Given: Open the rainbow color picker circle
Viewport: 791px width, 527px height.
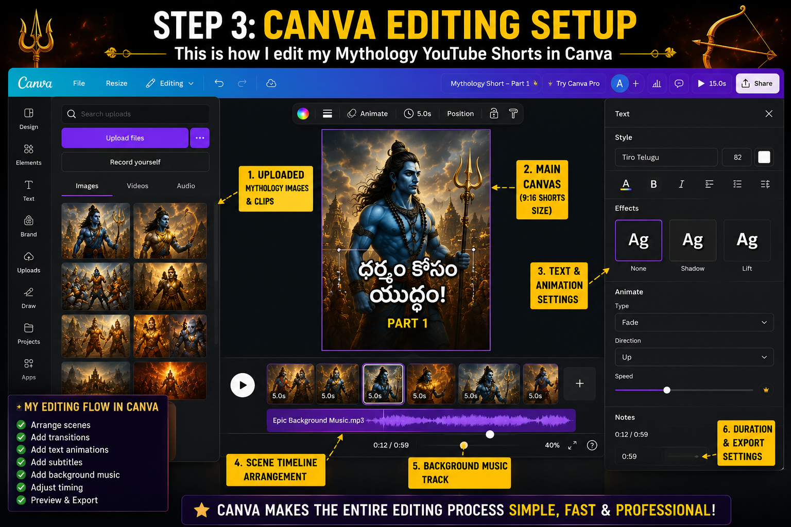Looking at the screenshot, I should coord(303,114).
